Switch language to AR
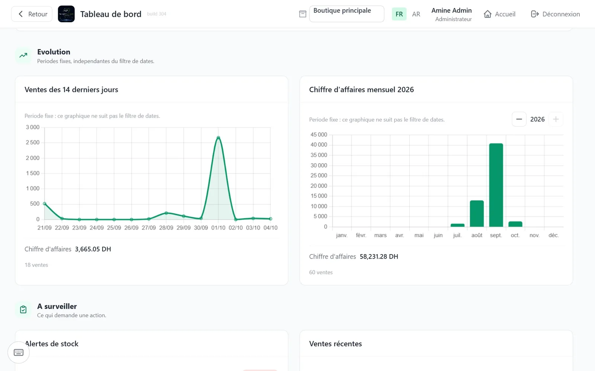 coord(416,14)
